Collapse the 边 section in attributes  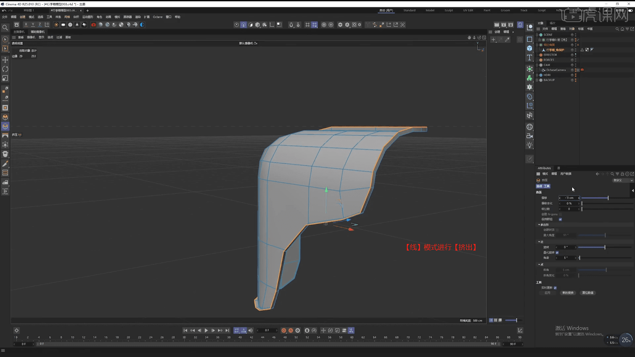[539, 242]
